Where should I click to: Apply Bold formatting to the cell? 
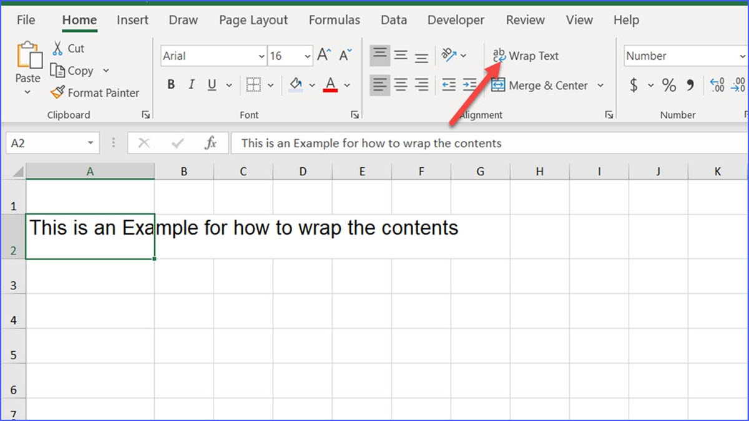point(171,85)
